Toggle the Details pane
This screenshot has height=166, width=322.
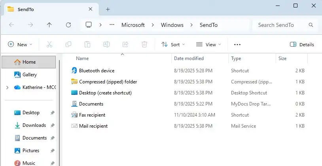pyautogui.click(x=302, y=45)
